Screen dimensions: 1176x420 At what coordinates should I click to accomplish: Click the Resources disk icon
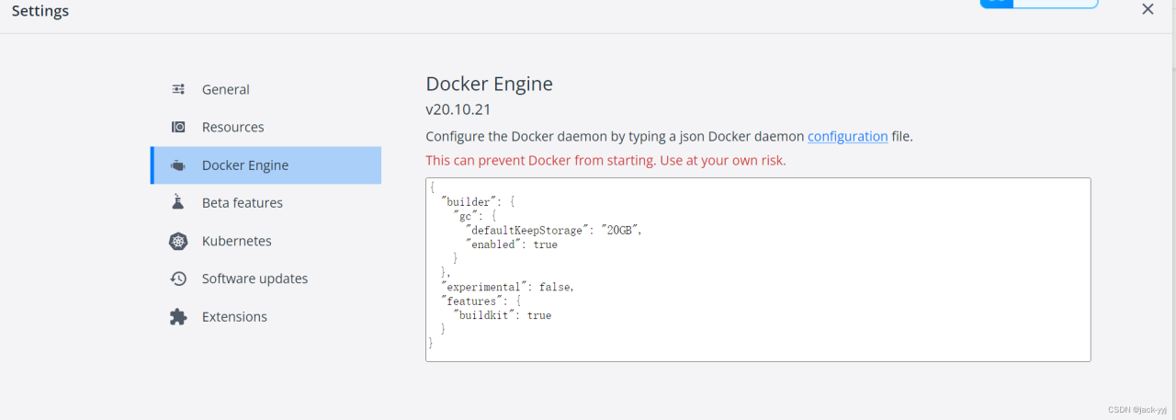coord(178,127)
